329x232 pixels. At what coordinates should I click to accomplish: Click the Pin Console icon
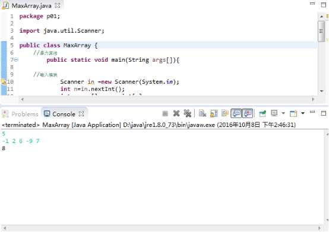click(x=262, y=113)
